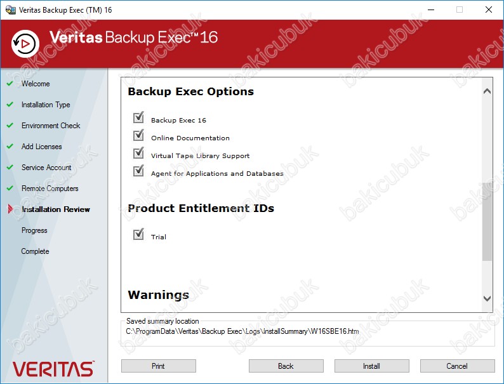The width and height of the screenshot is (504, 384).
Task: Select the Service Account step
Action: (46, 168)
